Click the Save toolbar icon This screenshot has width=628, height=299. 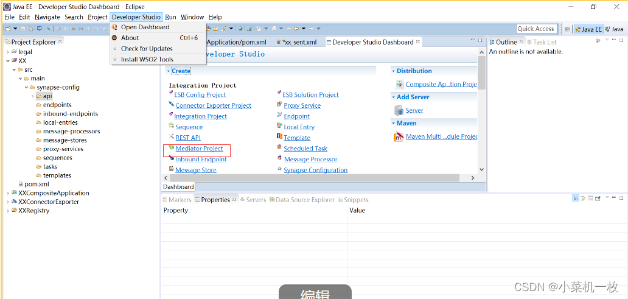23,29
